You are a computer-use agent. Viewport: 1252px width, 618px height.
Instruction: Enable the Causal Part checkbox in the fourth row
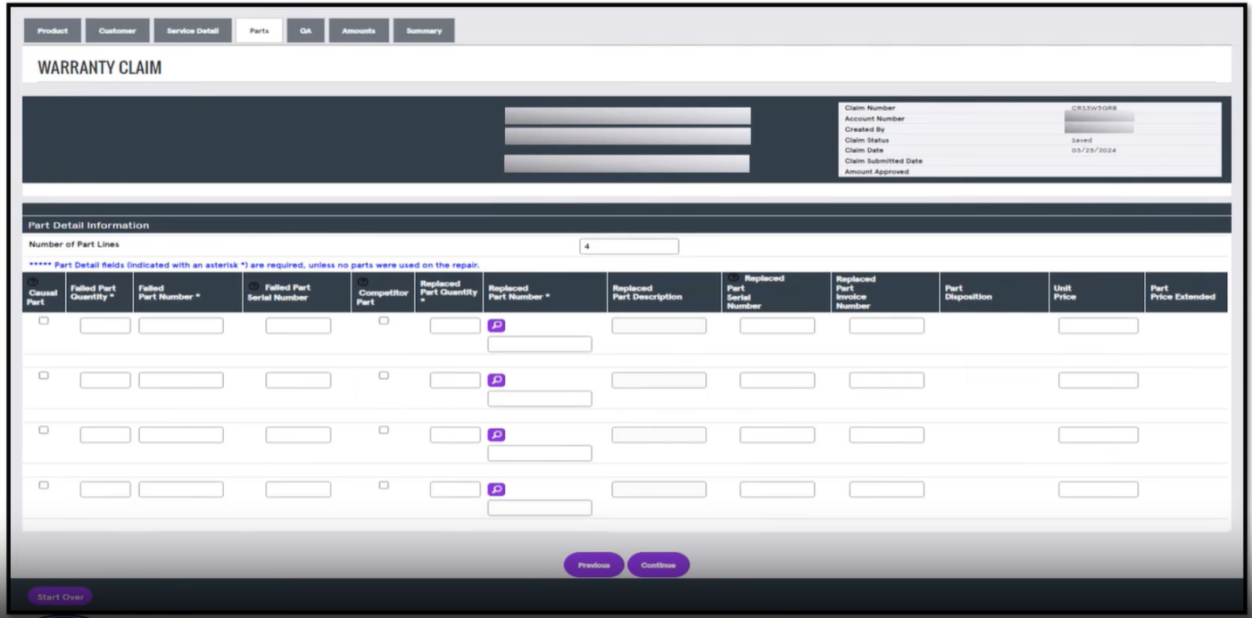click(x=44, y=485)
